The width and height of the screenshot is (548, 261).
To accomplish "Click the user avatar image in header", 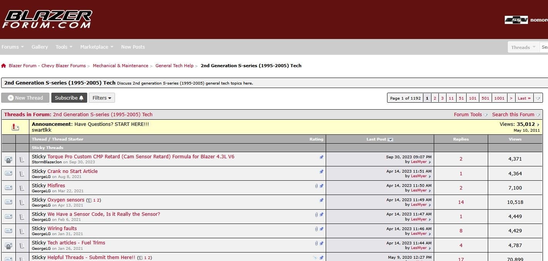I will [516, 20].
